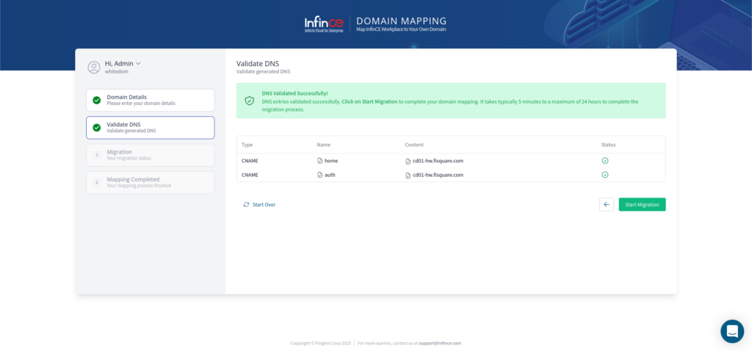Click the Validate DNS page heading

click(x=258, y=63)
